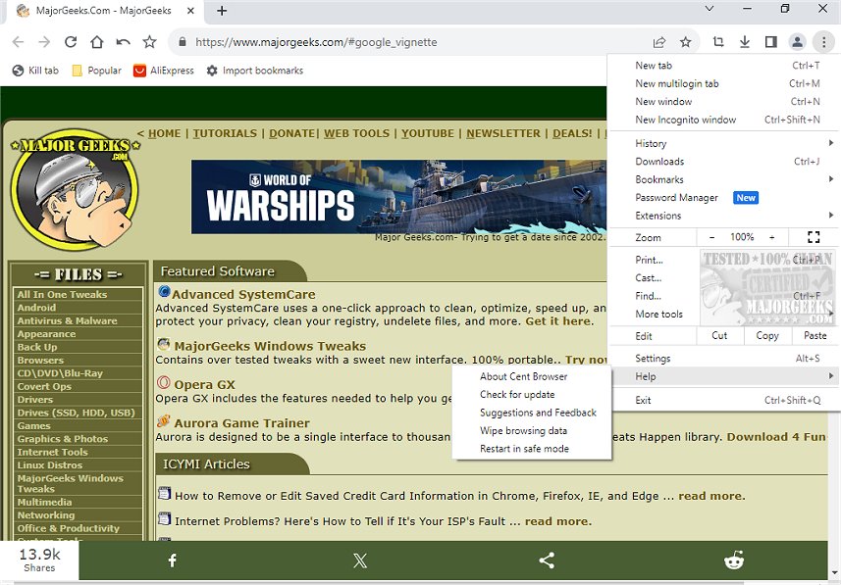Reload the current page
Image resolution: width=841 pixels, height=585 pixels.
pos(70,41)
